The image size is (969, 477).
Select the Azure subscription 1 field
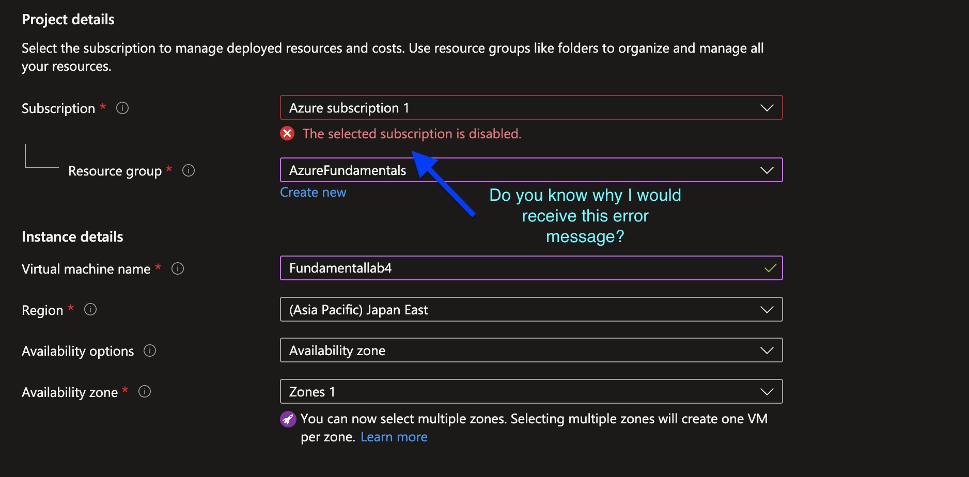click(465, 107)
